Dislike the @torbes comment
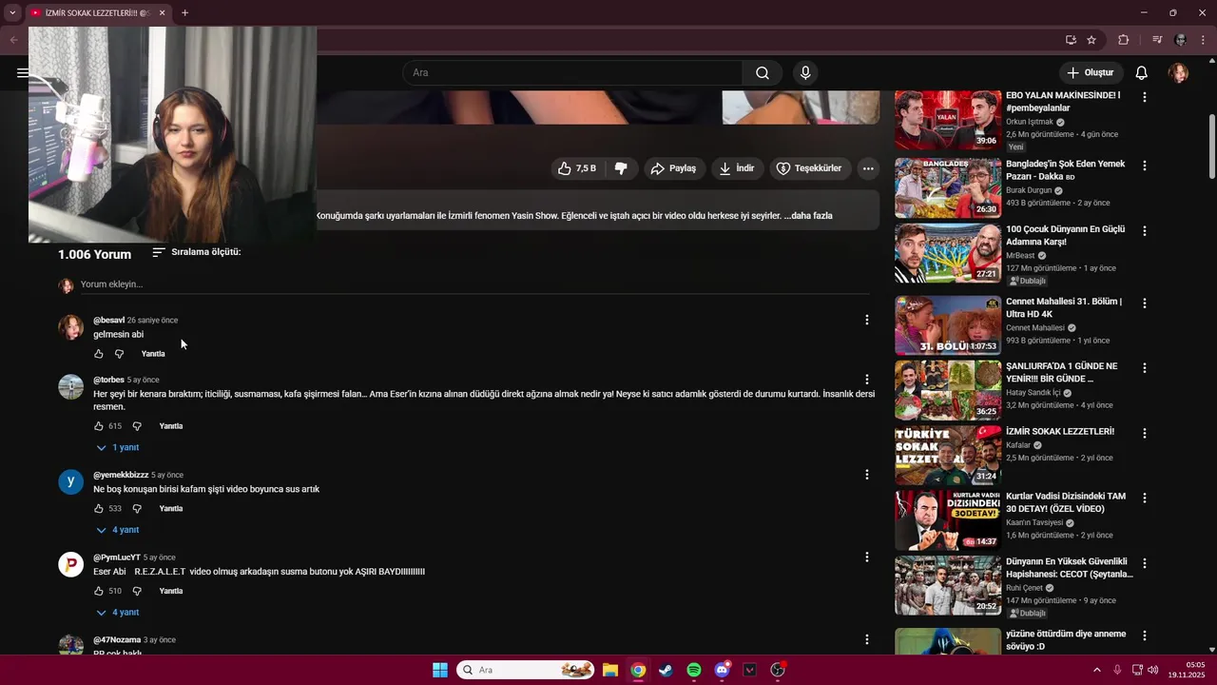Viewport: 1217px width, 685px height. click(x=137, y=426)
